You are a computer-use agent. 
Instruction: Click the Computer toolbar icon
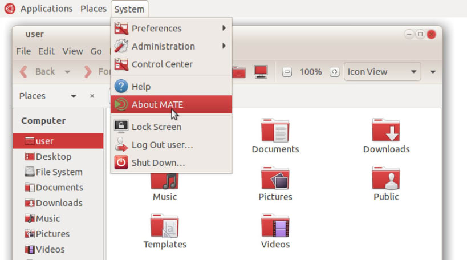[261, 72]
